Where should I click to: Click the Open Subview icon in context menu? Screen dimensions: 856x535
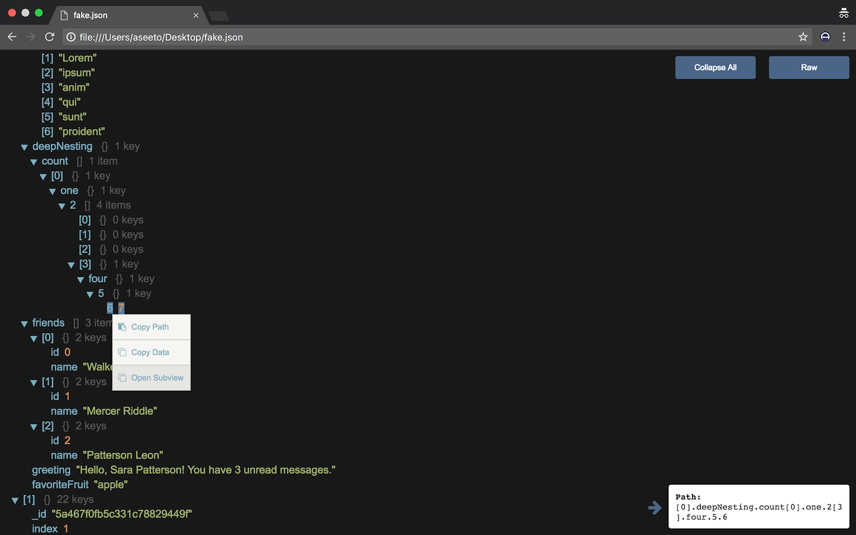click(122, 378)
